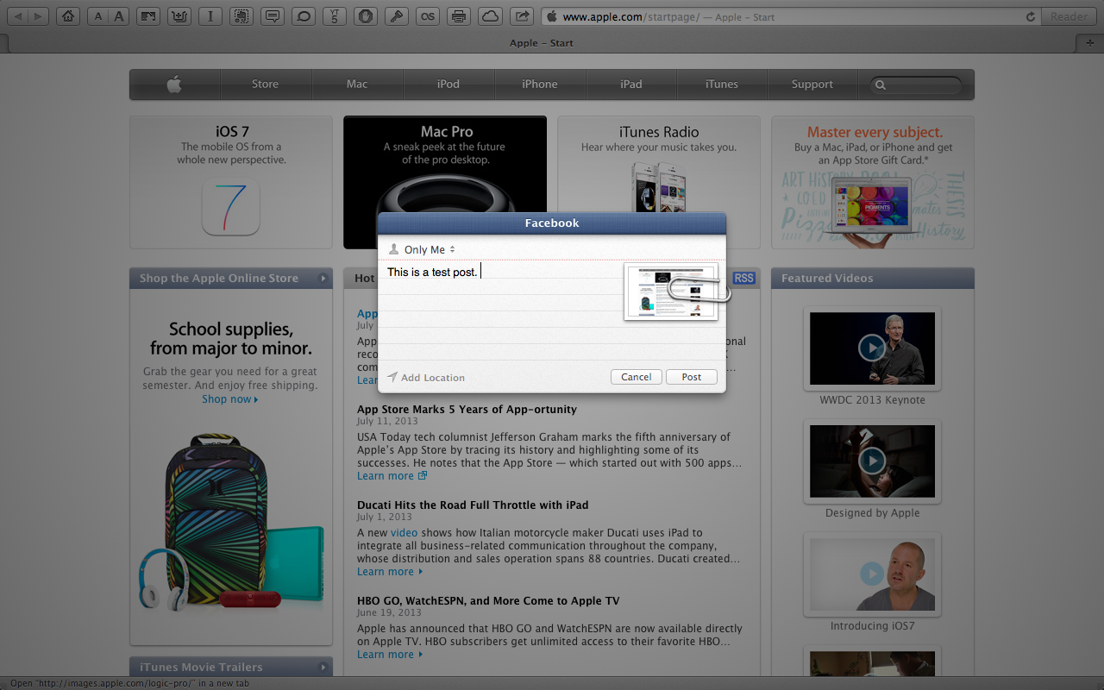
Task: Click Post in the Facebook dialog
Action: tap(692, 377)
